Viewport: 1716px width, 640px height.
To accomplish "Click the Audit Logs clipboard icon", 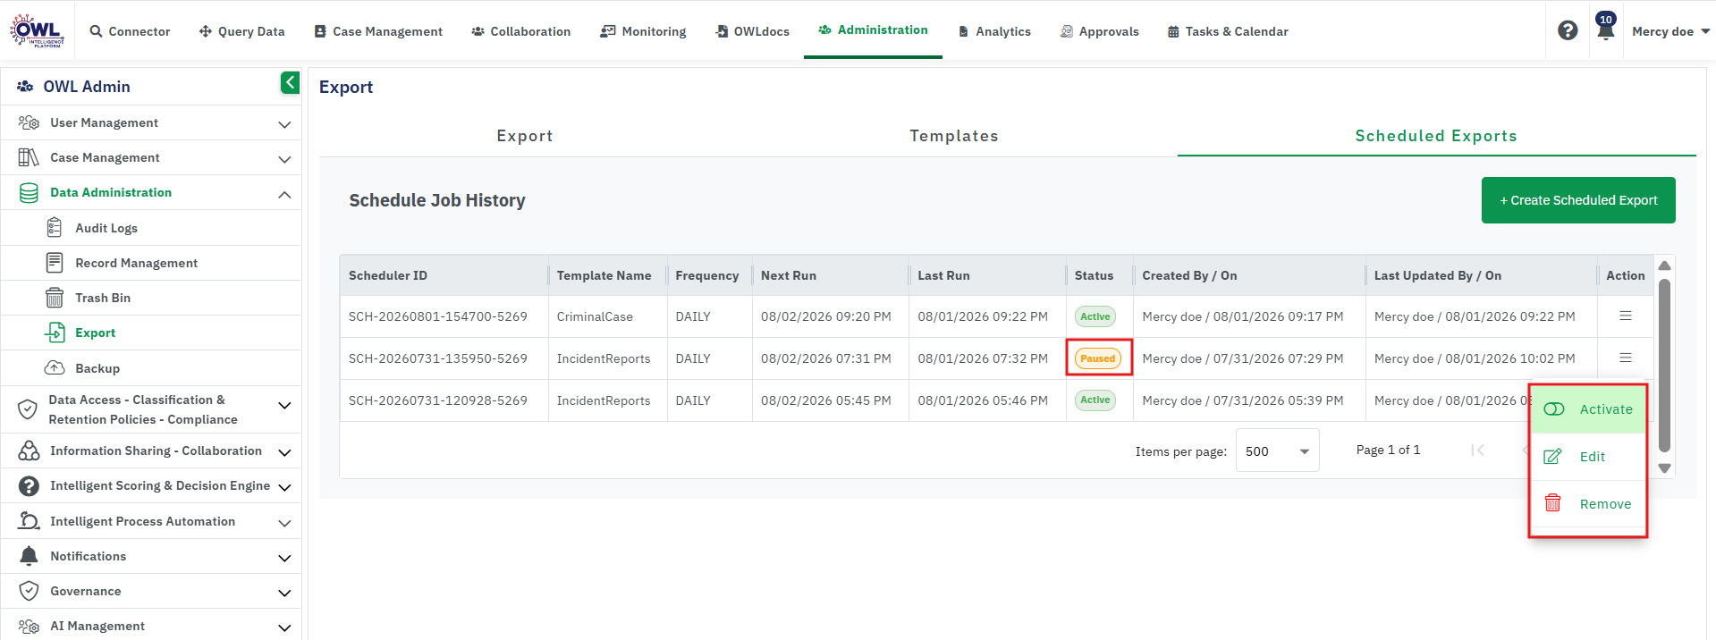I will (55, 228).
